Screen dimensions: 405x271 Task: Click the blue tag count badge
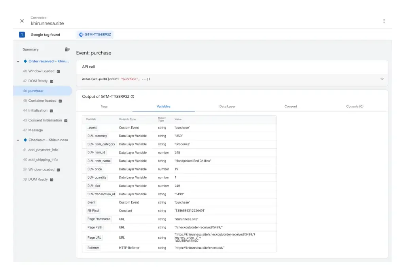[22, 35]
